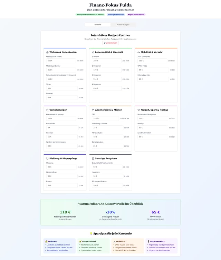Click the shield icon beside Versicherungen
The image size is (221, 260).
47,110
